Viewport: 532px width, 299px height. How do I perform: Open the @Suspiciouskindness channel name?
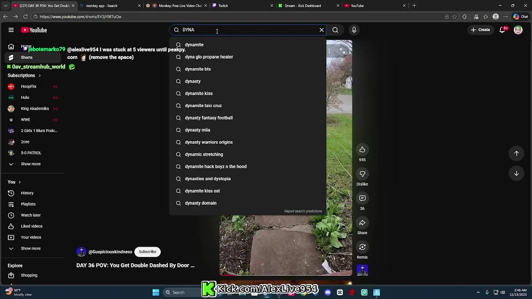click(x=110, y=252)
